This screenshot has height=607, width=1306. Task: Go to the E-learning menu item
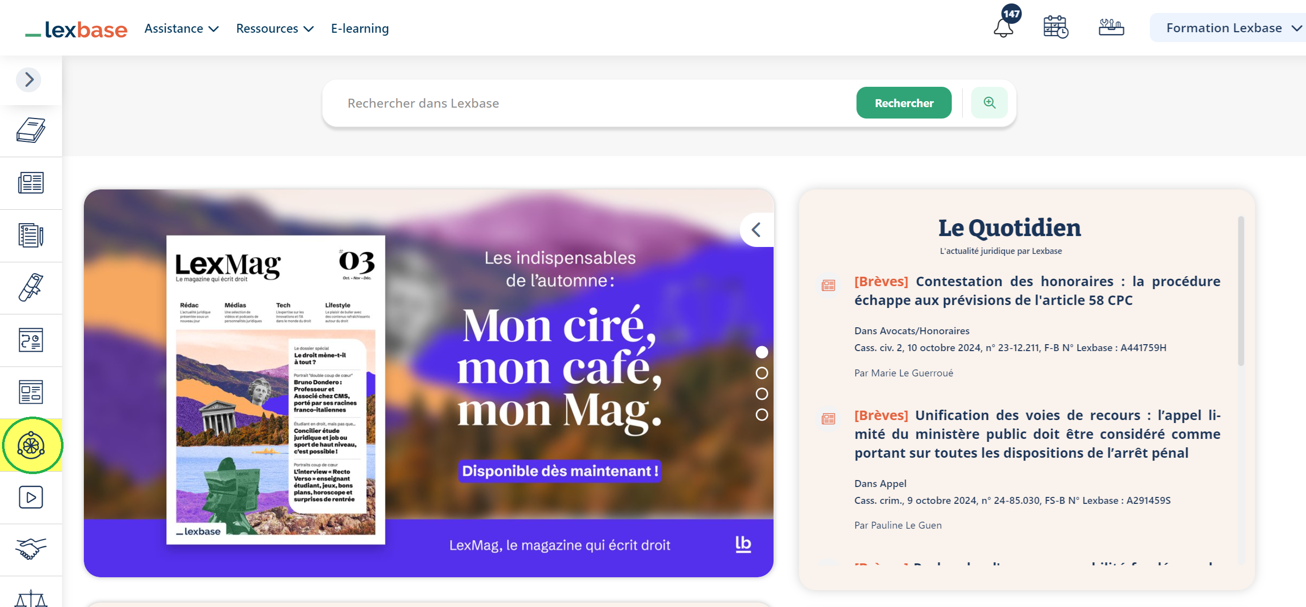point(359,28)
